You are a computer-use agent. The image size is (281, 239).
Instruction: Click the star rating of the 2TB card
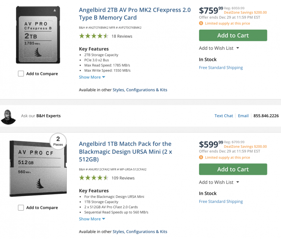(93, 36)
